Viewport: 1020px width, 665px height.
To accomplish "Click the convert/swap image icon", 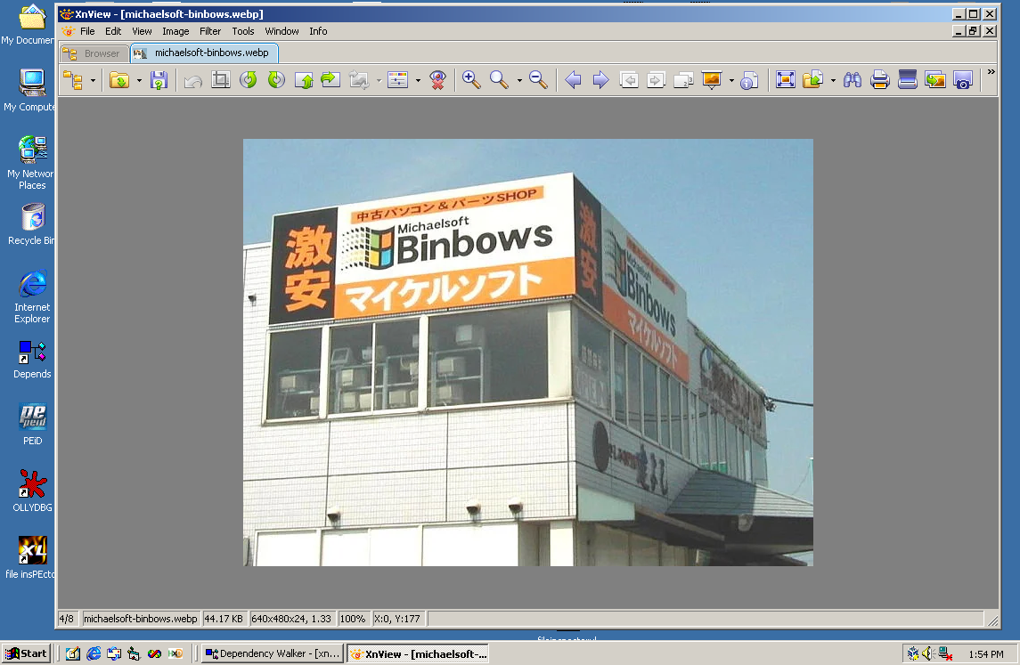I will (358, 80).
